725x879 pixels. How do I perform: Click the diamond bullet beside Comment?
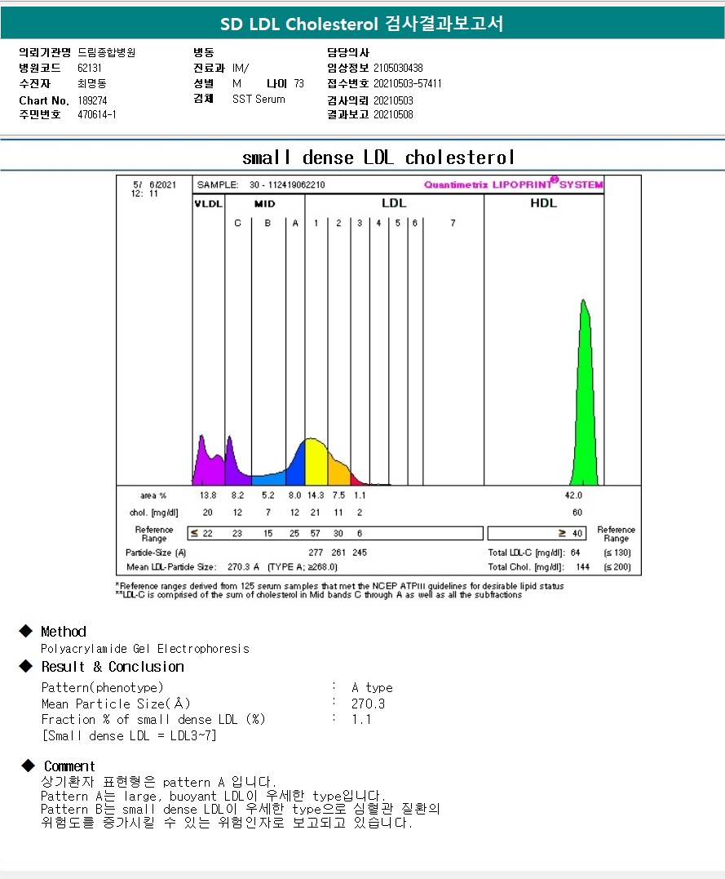tap(29, 766)
